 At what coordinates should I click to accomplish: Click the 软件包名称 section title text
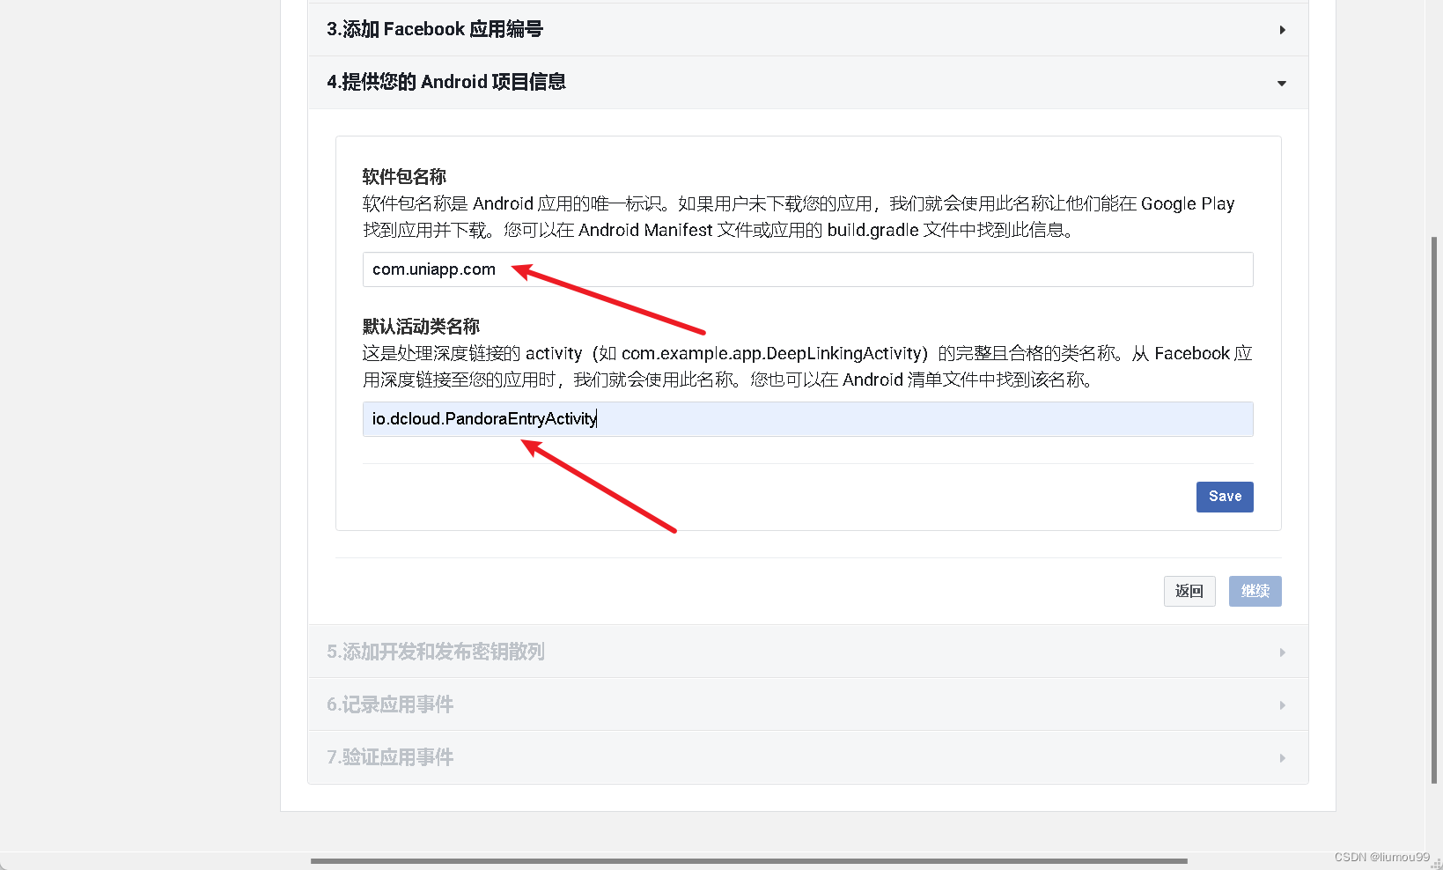(403, 176)
